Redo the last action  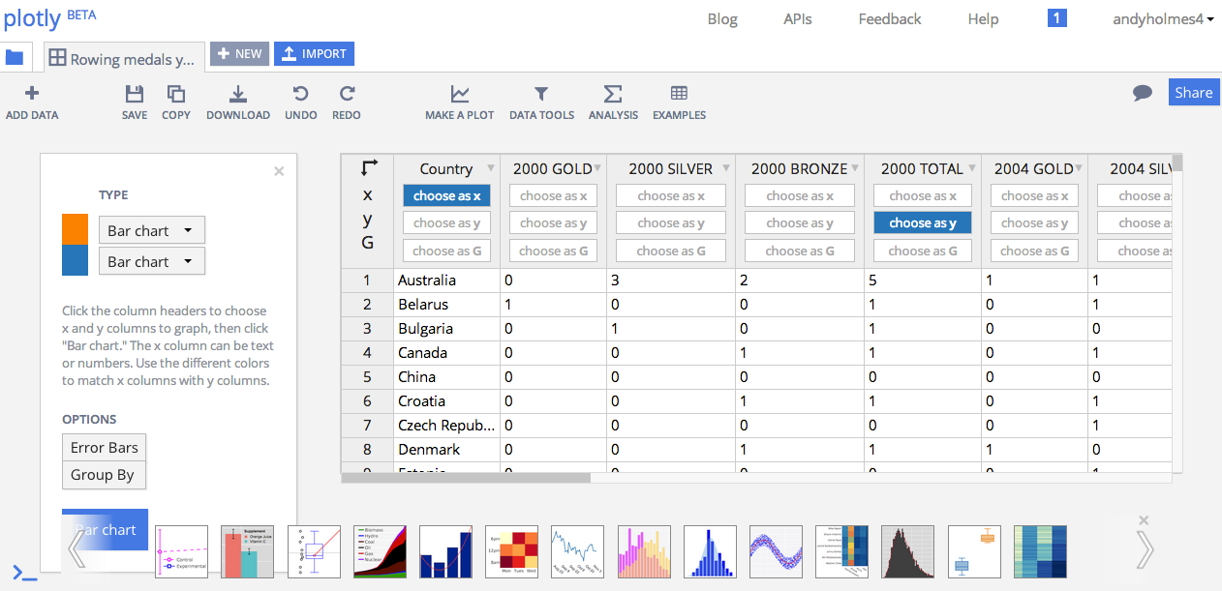346,102
